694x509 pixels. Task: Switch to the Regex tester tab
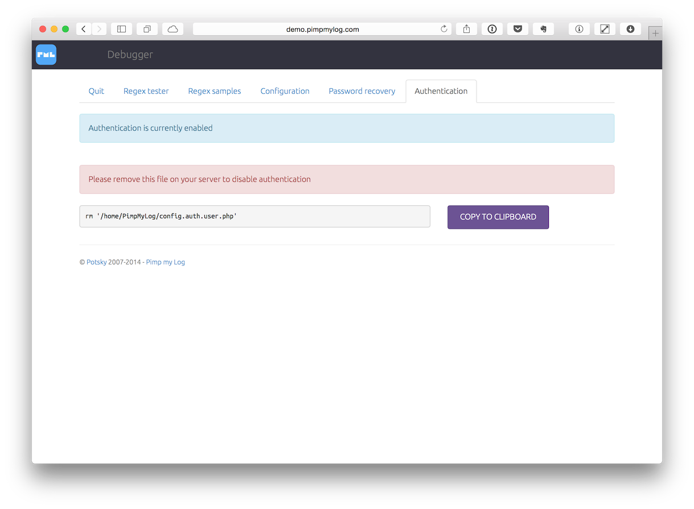click(x=146, y=91)
